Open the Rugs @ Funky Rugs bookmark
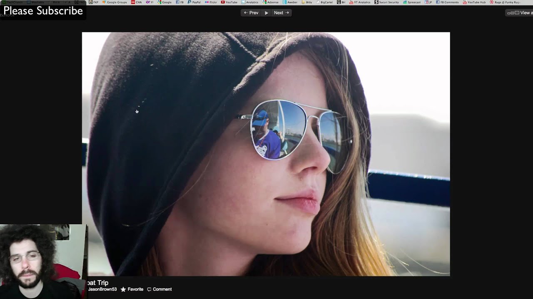This screenshot has height=299, width=533. [x=505, y=2]
